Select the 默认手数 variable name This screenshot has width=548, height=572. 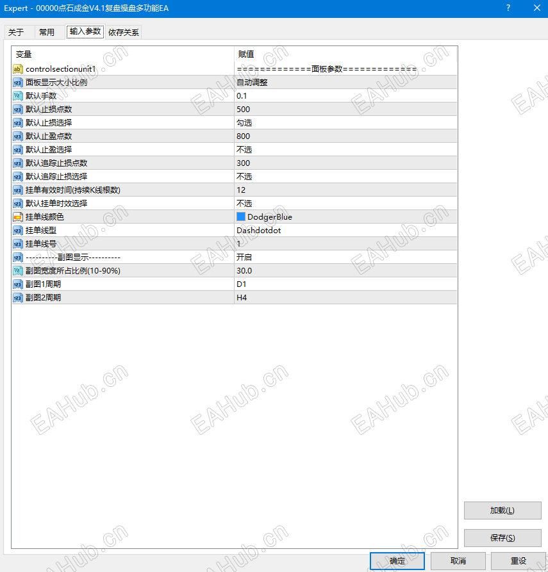pyautogui.click(x=41, y=96)
